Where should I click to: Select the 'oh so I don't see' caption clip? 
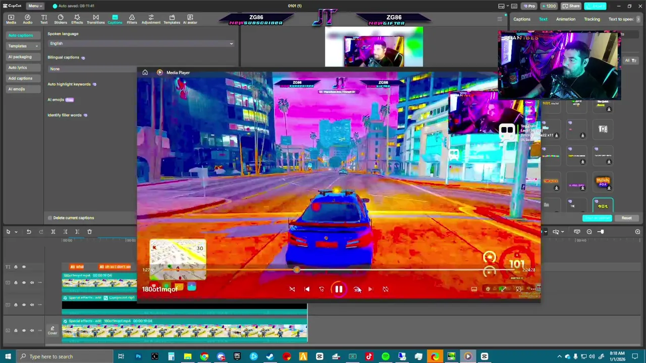115,267
